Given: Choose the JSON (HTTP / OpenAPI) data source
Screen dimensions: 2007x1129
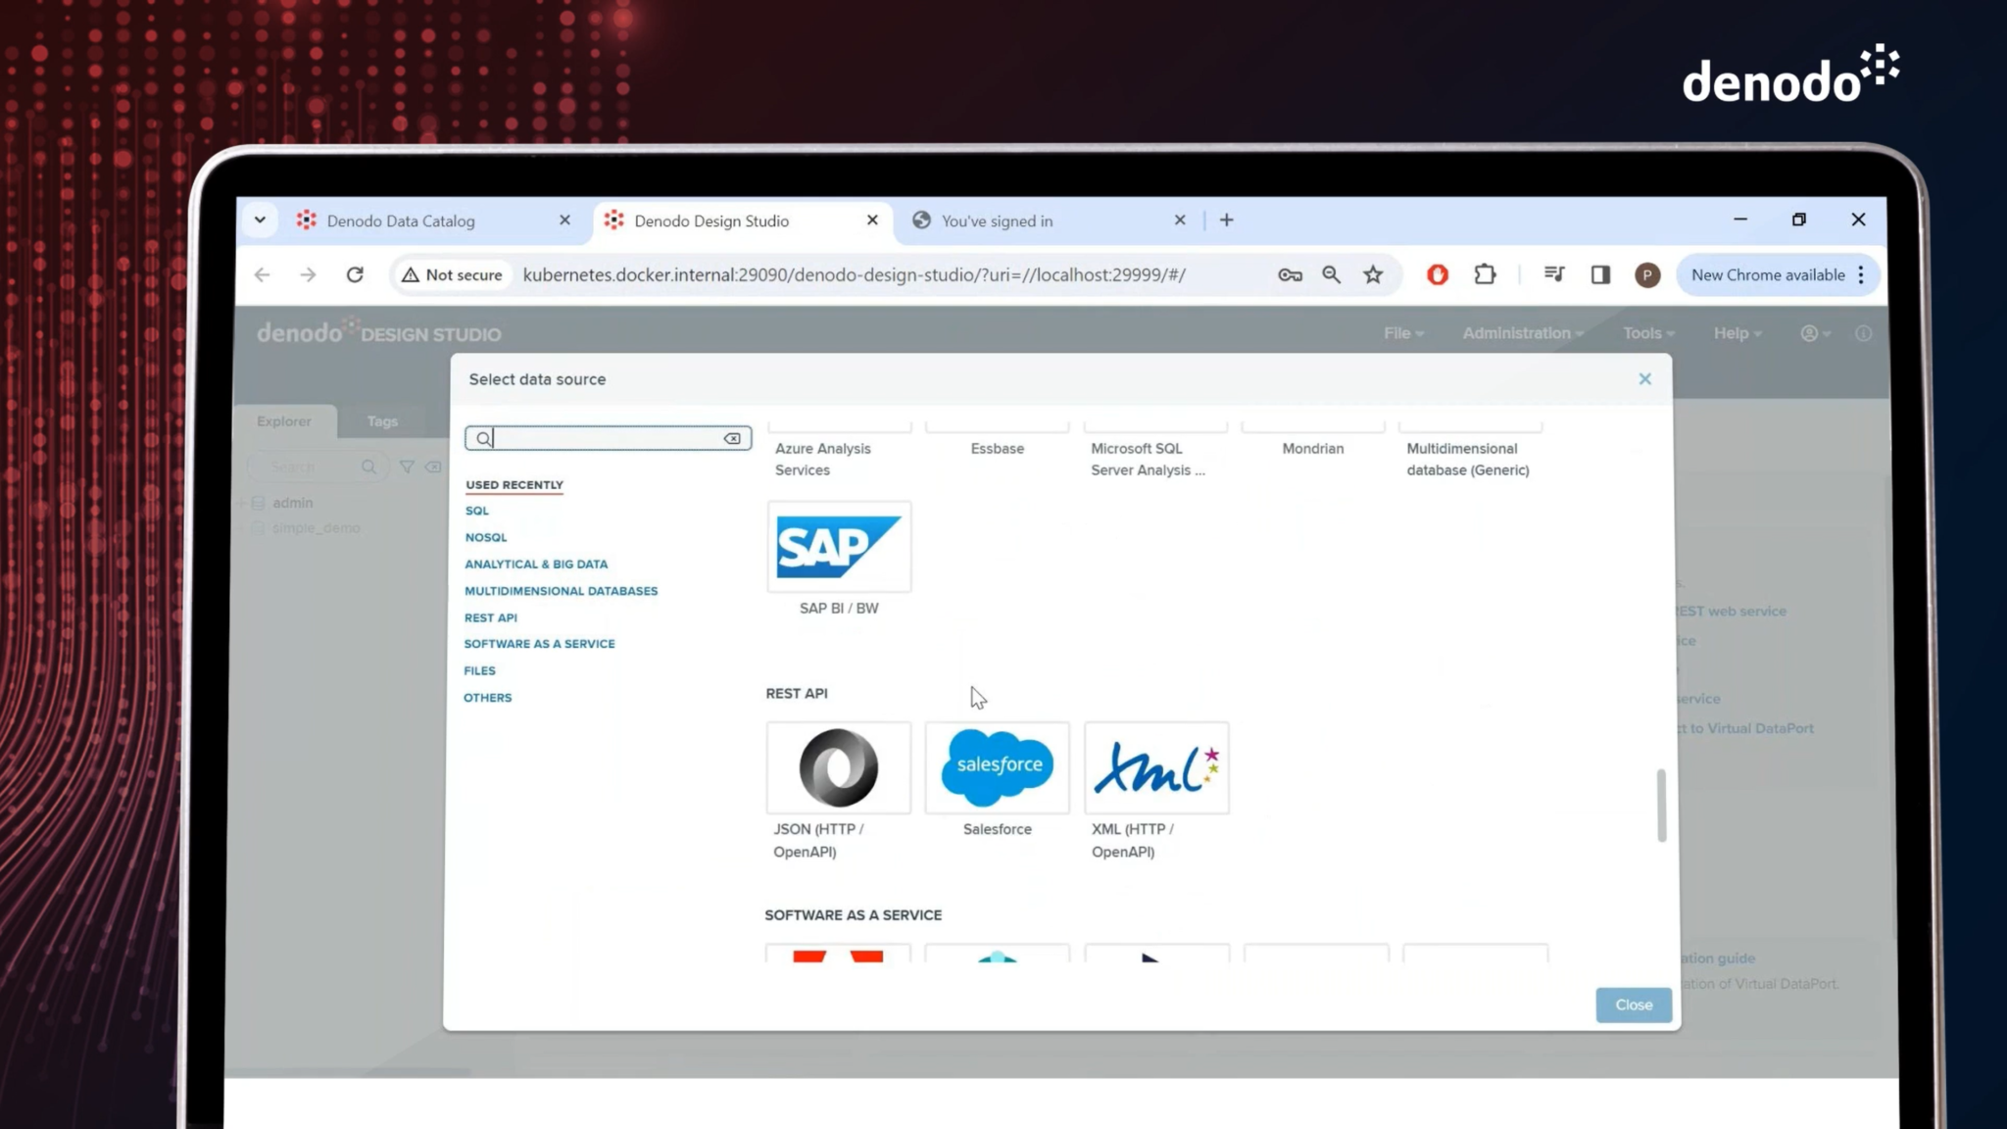Looking at the screenshot, I should click(839, 768).
